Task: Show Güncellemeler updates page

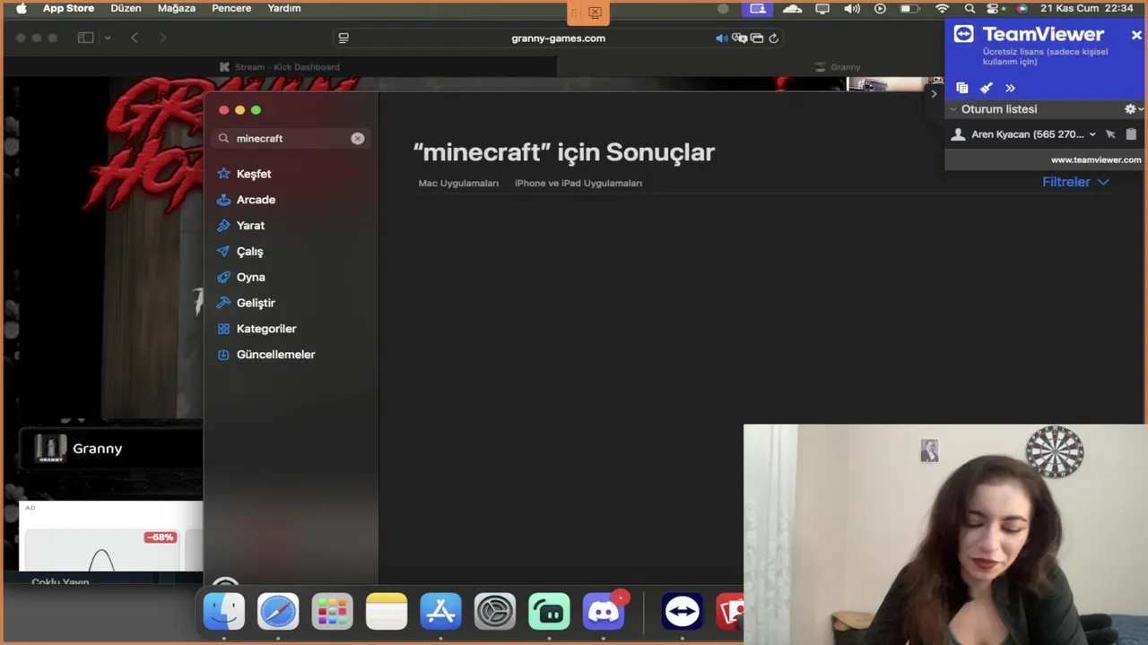Action: pos(265,355)
